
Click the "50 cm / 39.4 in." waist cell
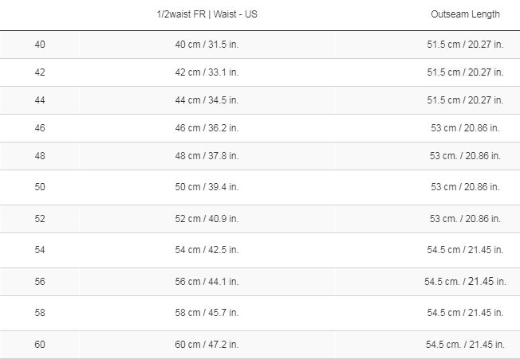(x=207, y=187)
